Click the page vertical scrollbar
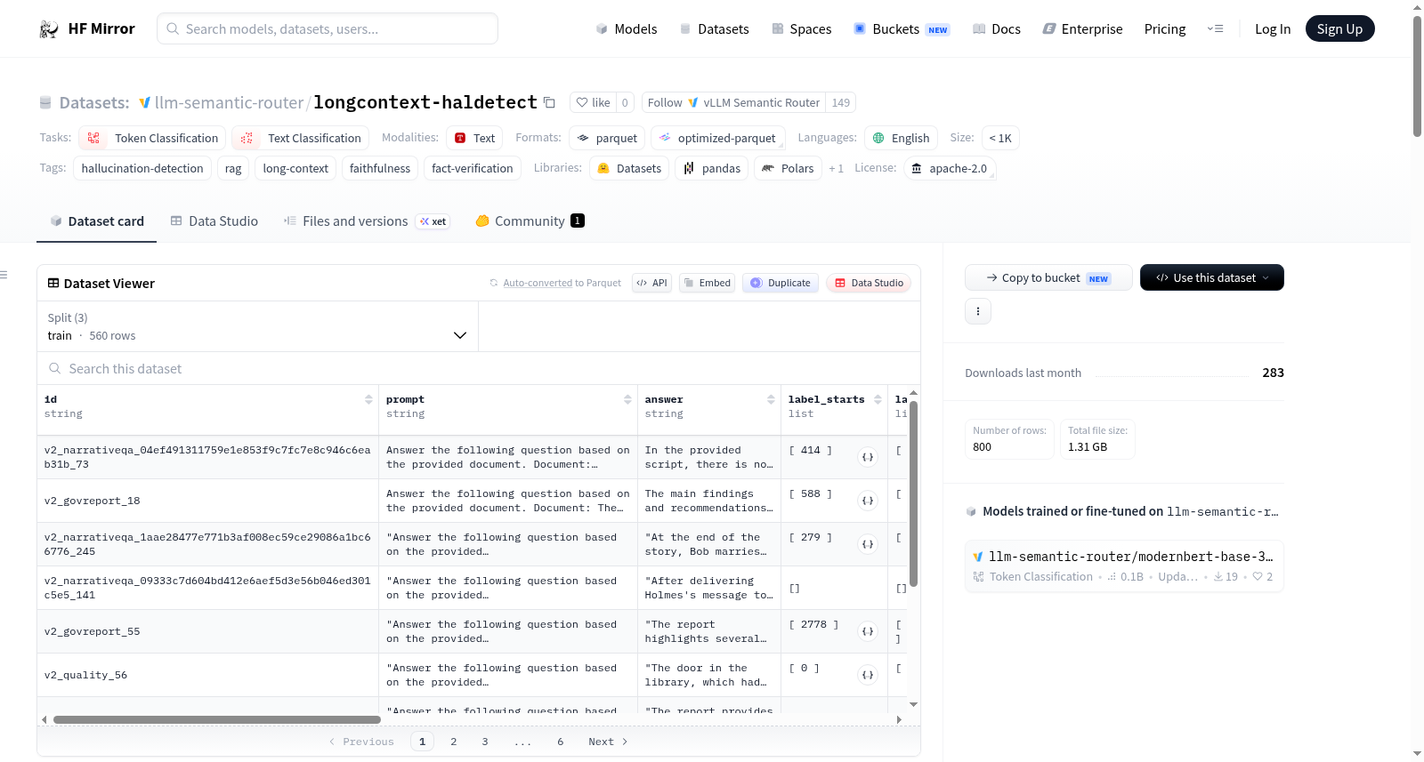The image size is (1424, 762). (x=1417, y=76)
